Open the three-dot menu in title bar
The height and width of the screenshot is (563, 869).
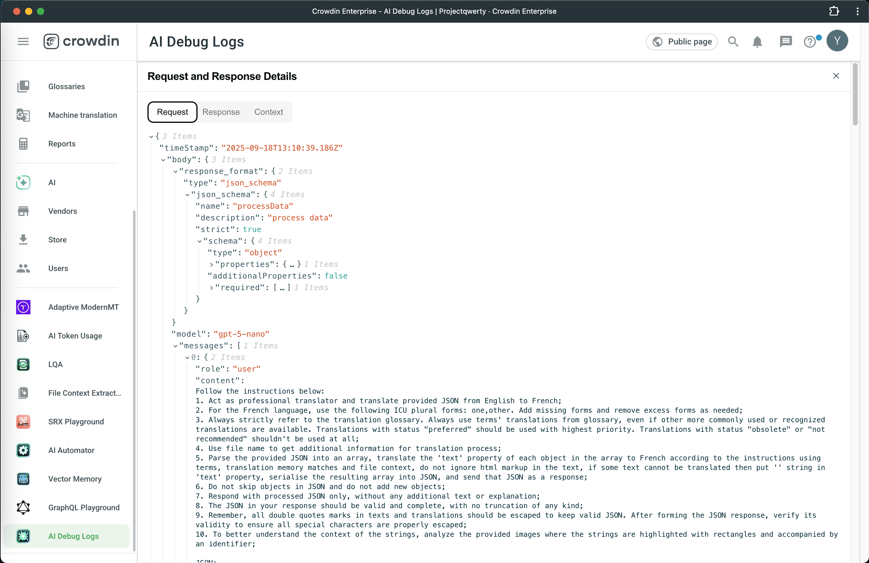(857, 11)
